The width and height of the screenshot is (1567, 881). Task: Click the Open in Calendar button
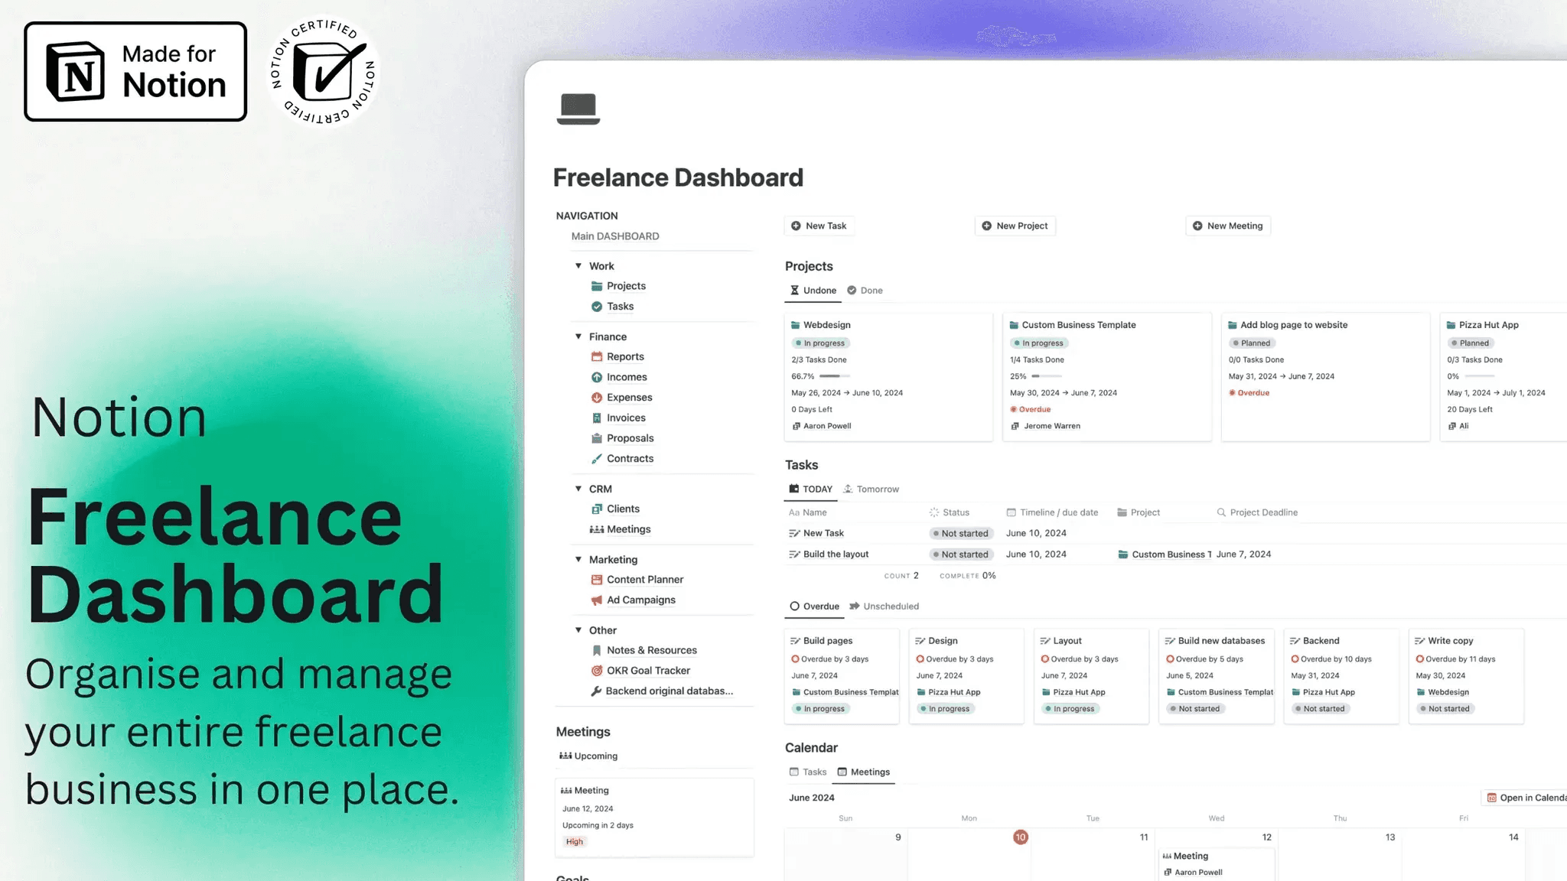click(1526, 798)
